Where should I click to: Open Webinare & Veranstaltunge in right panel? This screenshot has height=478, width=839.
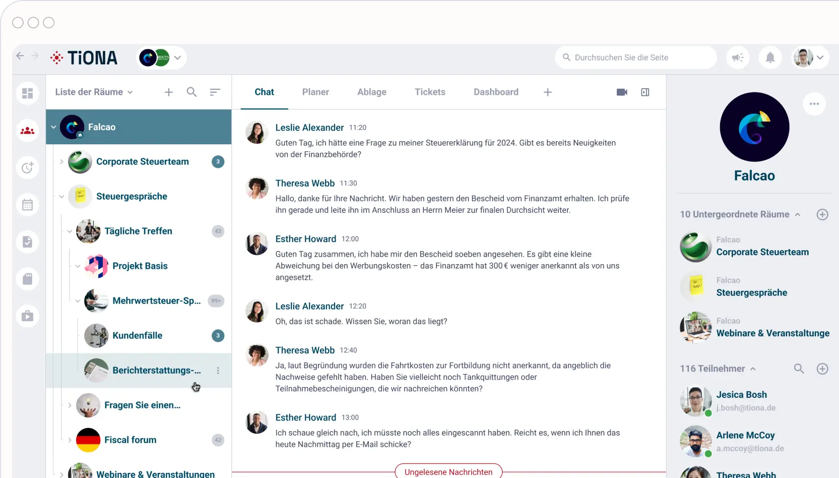pos(754,328)
